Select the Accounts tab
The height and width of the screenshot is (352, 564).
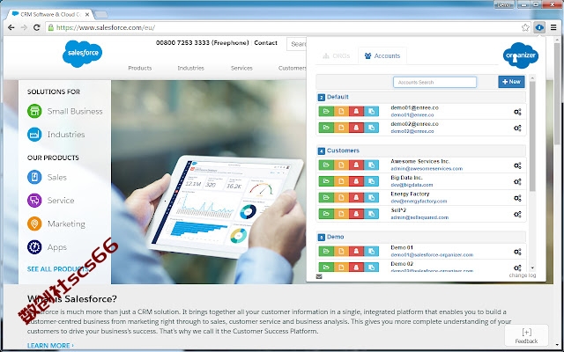point(382,56)
